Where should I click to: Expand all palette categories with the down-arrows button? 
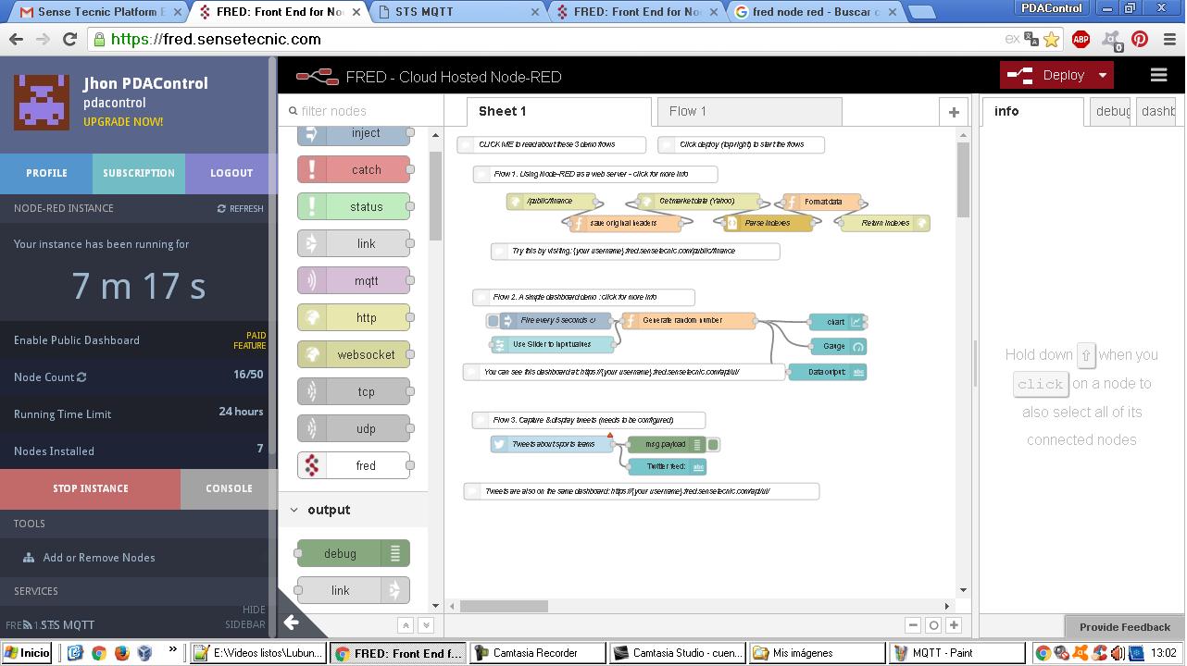426,625
